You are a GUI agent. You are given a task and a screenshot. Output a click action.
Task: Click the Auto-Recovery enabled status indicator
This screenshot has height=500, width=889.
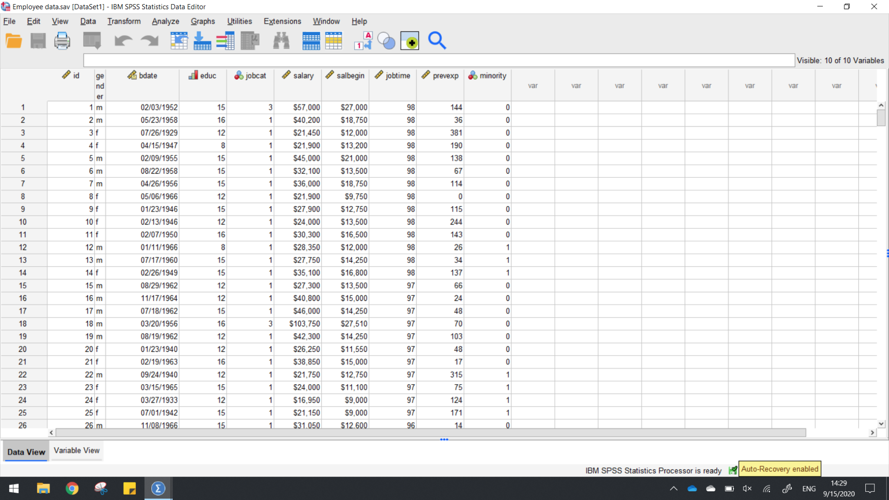(780, 469)
